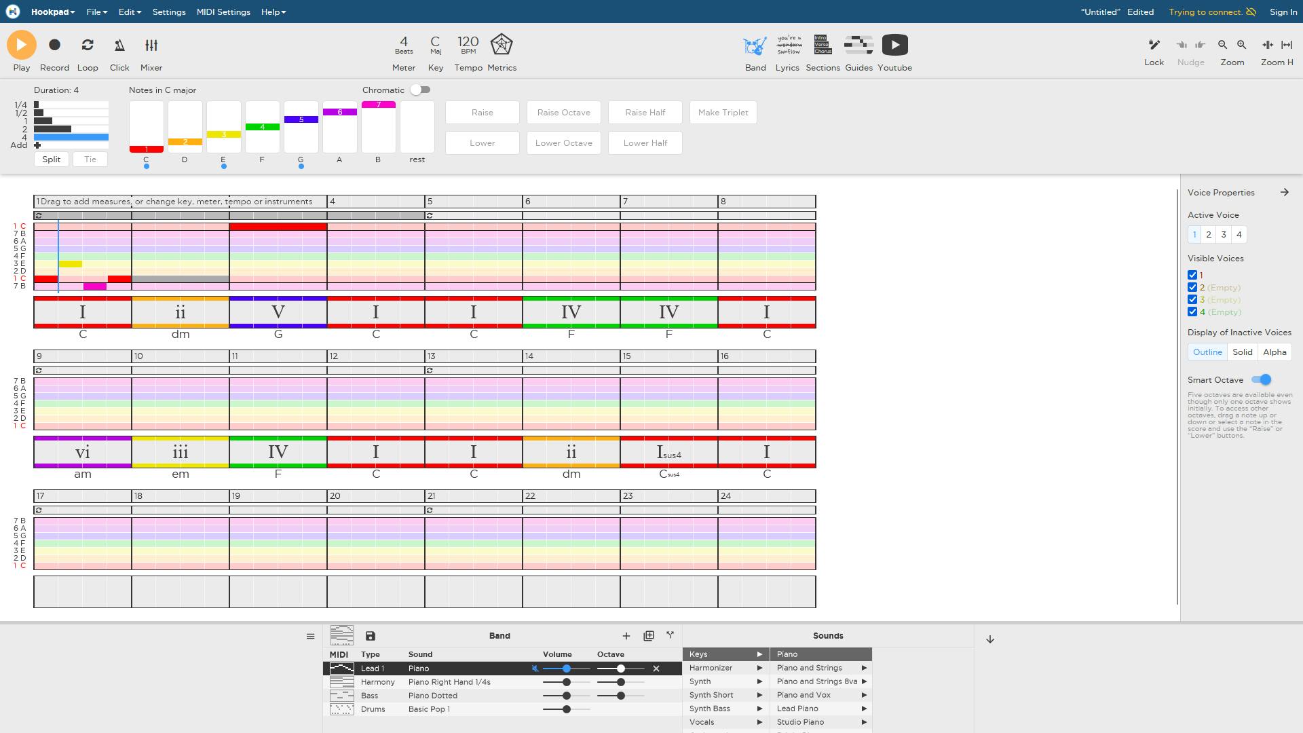Viewport: 1303px width, 733px height.
Task: Click the Raise Octave button
Action: coord(563,113)
